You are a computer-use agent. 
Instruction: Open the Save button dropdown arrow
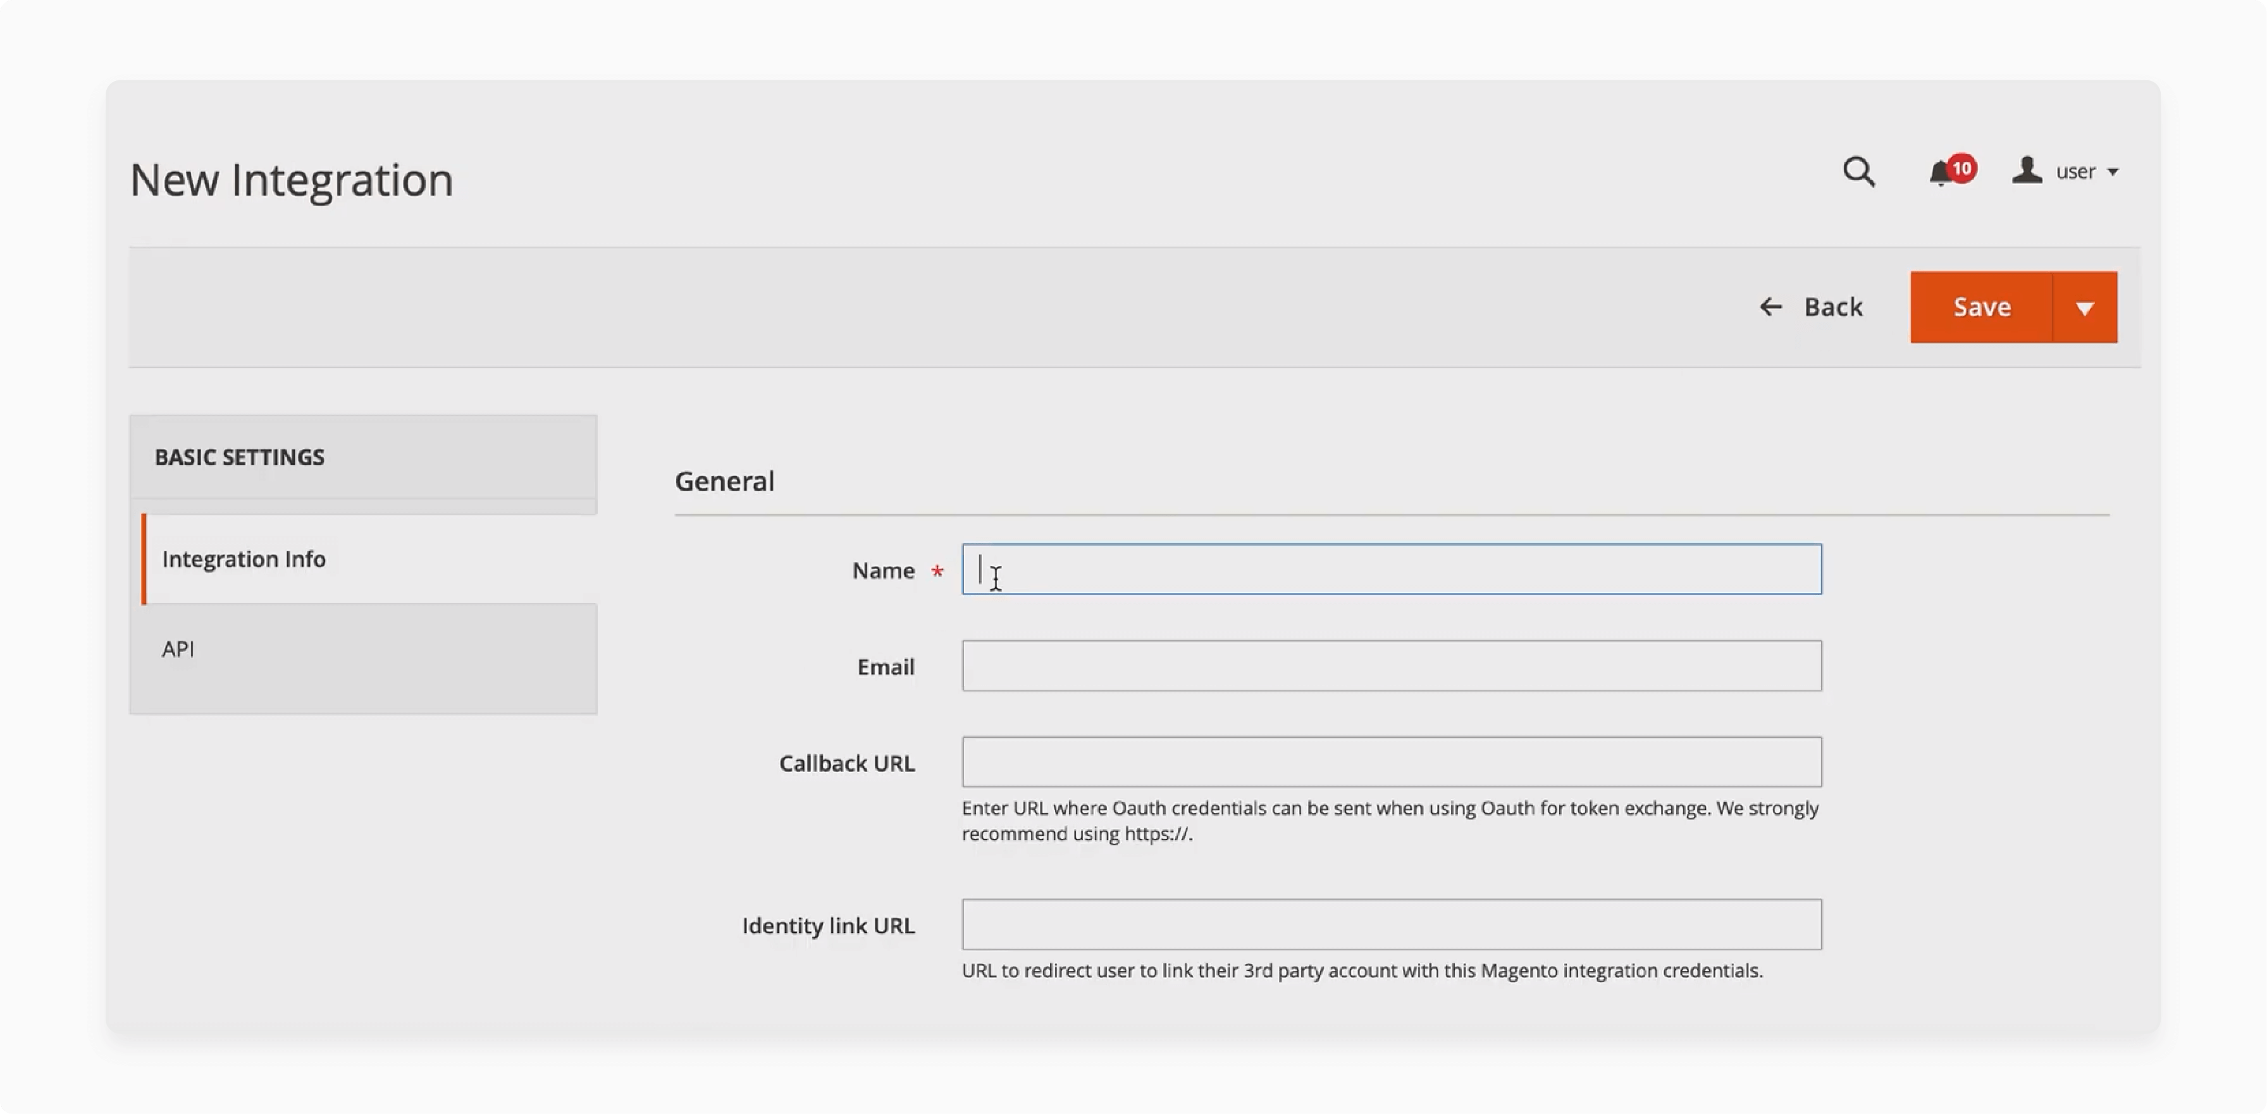tap(2085, 307)
